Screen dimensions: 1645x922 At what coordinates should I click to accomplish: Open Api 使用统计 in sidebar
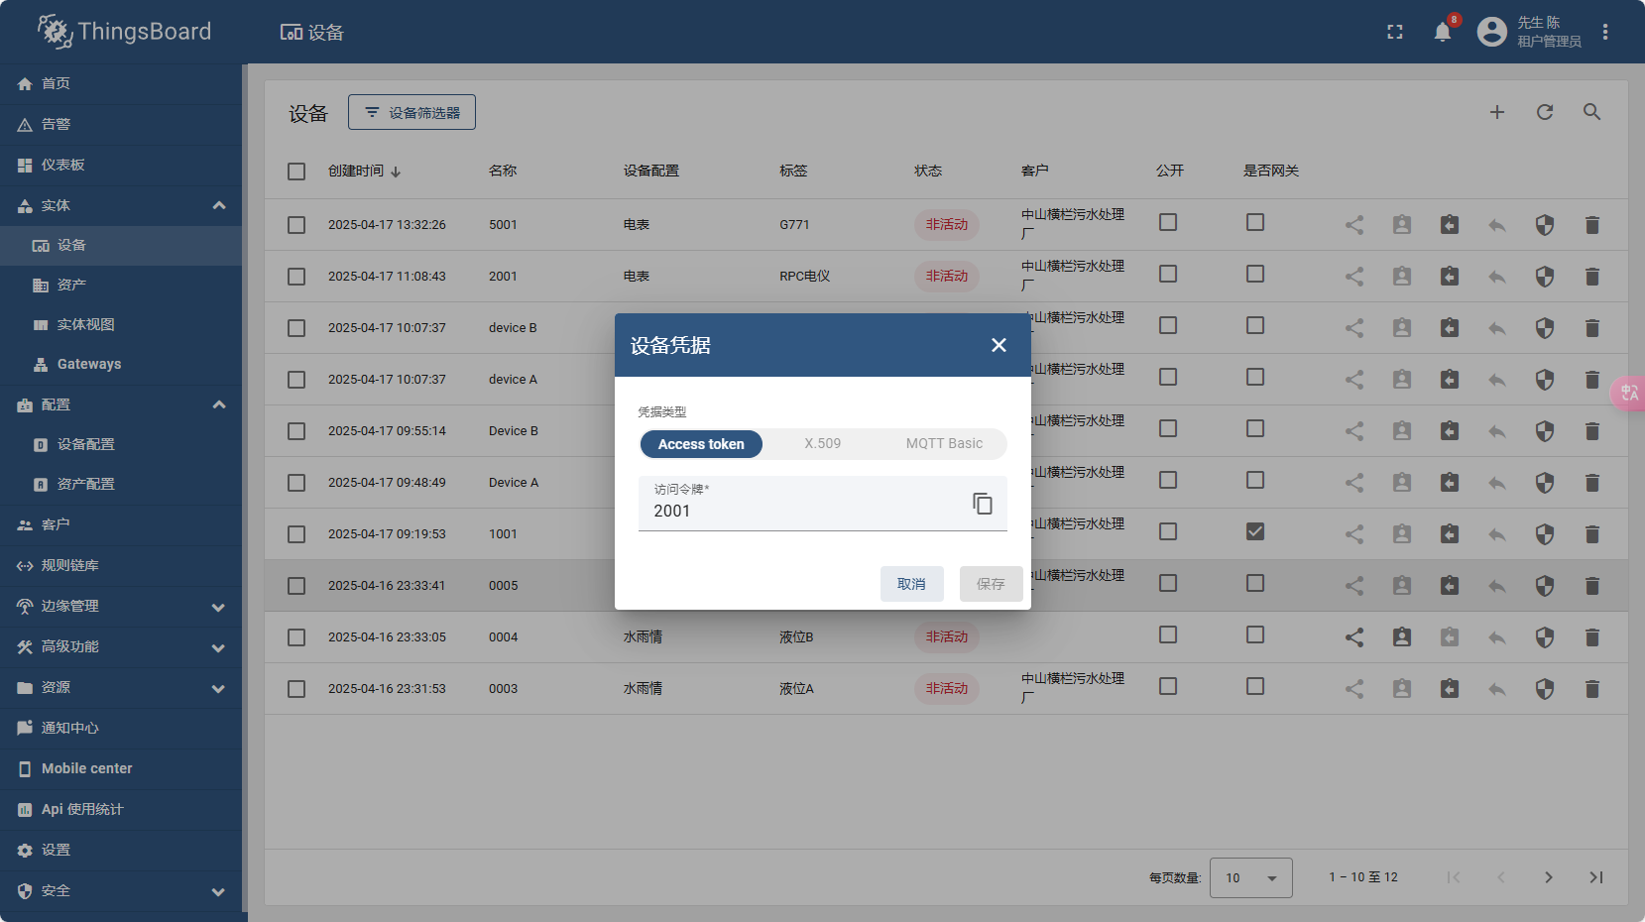point(121,809)
